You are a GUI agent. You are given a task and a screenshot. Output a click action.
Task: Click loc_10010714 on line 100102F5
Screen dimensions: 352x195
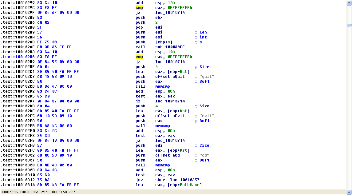170,141
